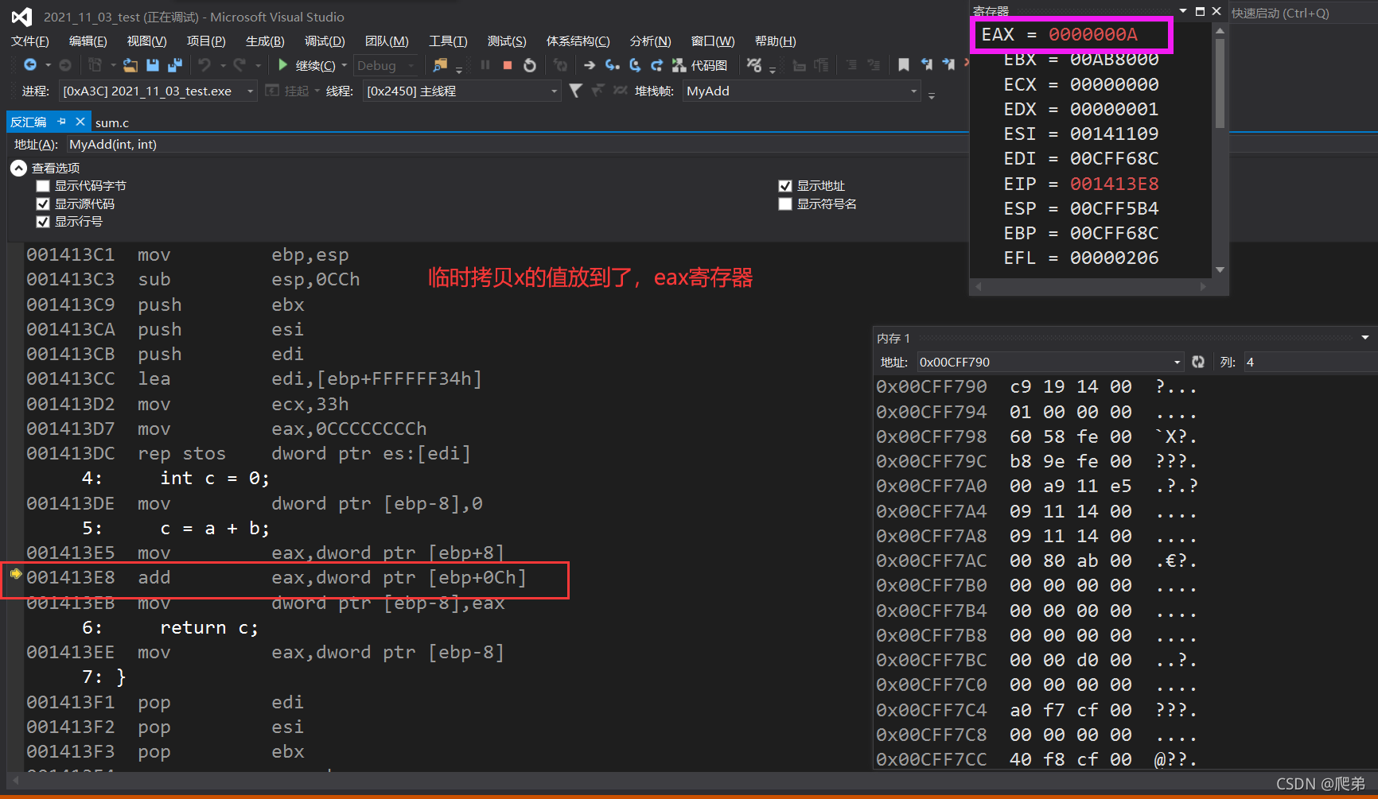Screen dimensions: 1378x799
Task: Toggle 显示地址 checkbox
Action: 785,186
